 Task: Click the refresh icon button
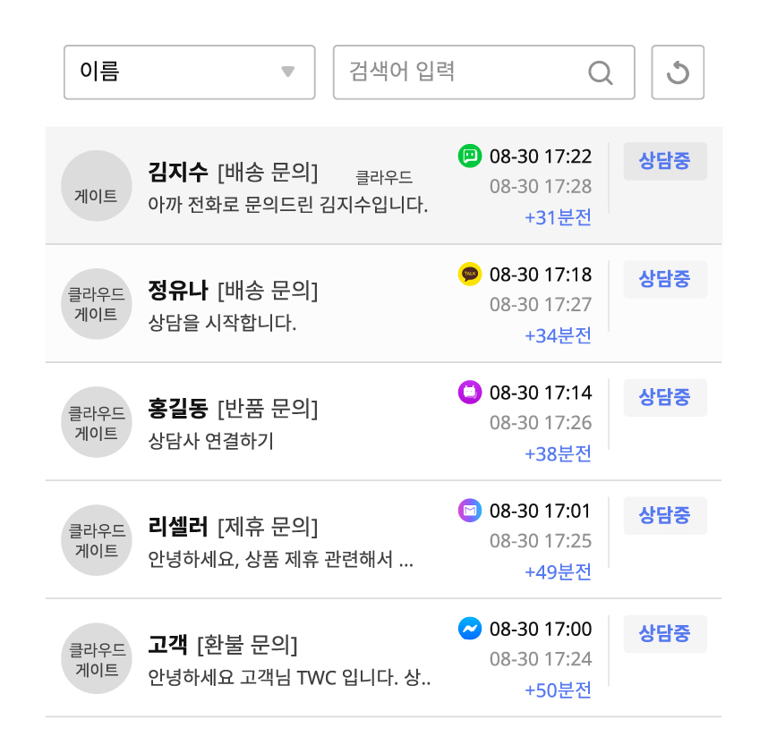coord(678,72)
